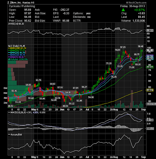
Task: Click the 60.62 peak price label
Action: point(52,84)
